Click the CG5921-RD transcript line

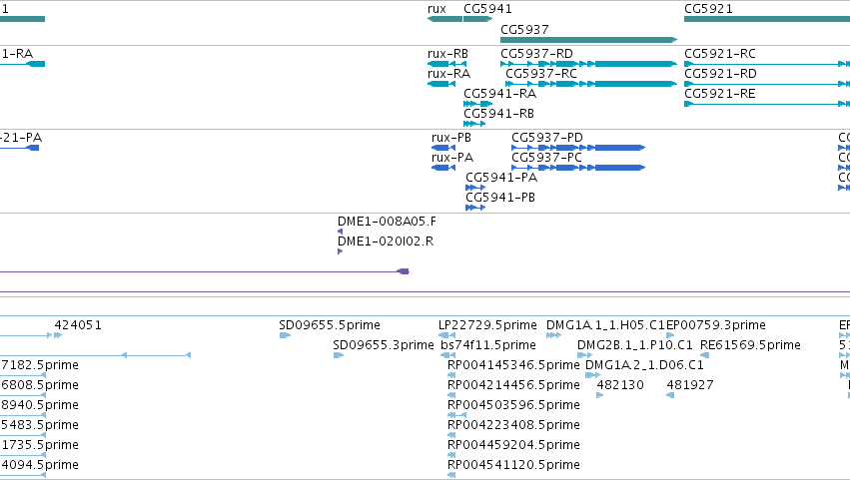pos(766,84)
